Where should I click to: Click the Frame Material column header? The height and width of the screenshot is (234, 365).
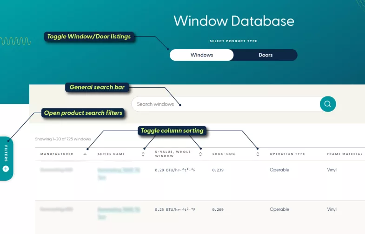pyautogui.click(x=344, y=154)
